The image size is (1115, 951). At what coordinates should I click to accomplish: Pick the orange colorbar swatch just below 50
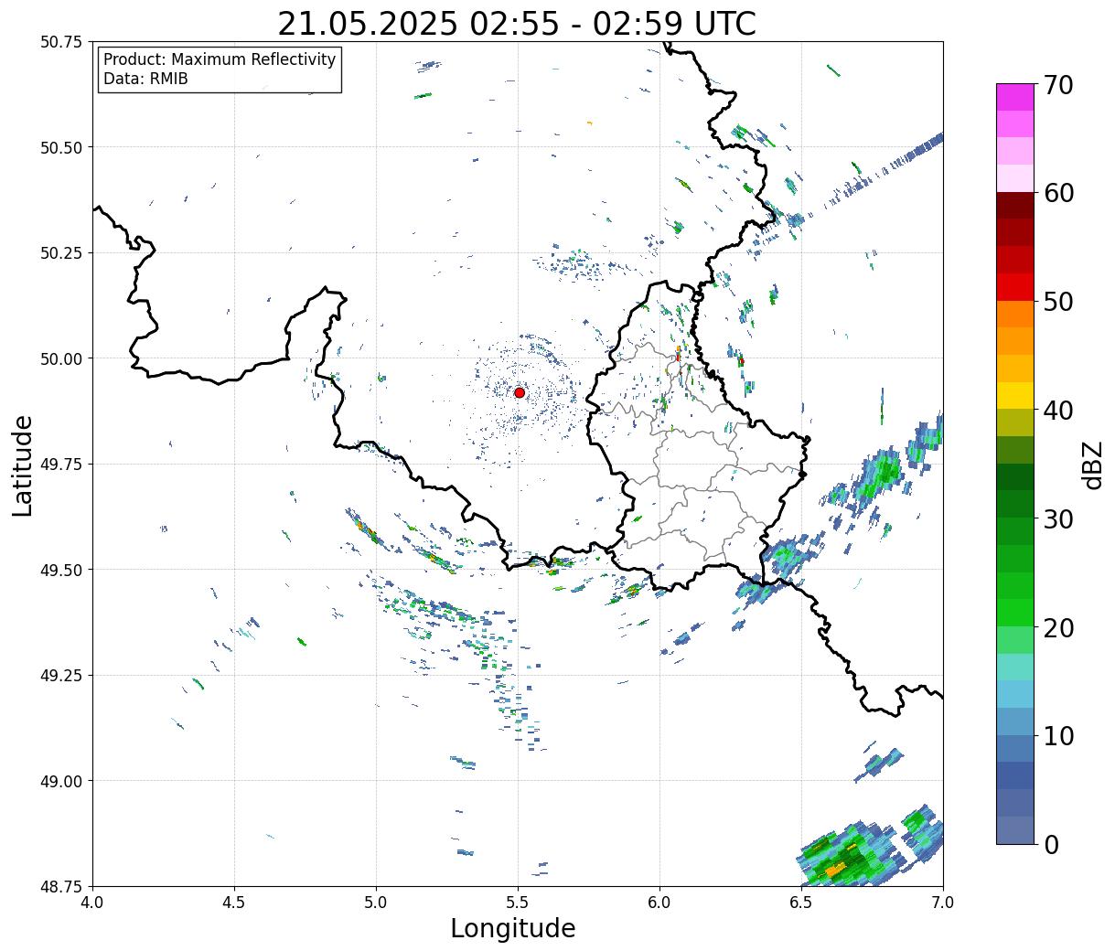[x=1015, y=314]
